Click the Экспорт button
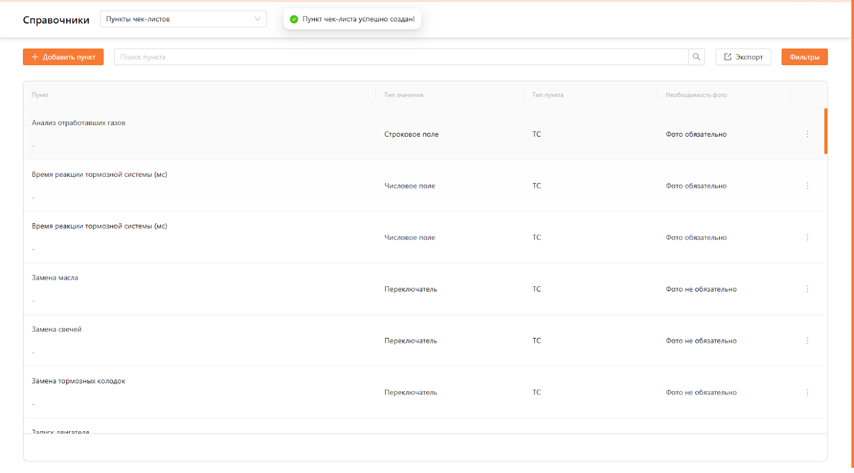Screen dimensions: 854x473 pyautogui.click(x=743, y=57)
